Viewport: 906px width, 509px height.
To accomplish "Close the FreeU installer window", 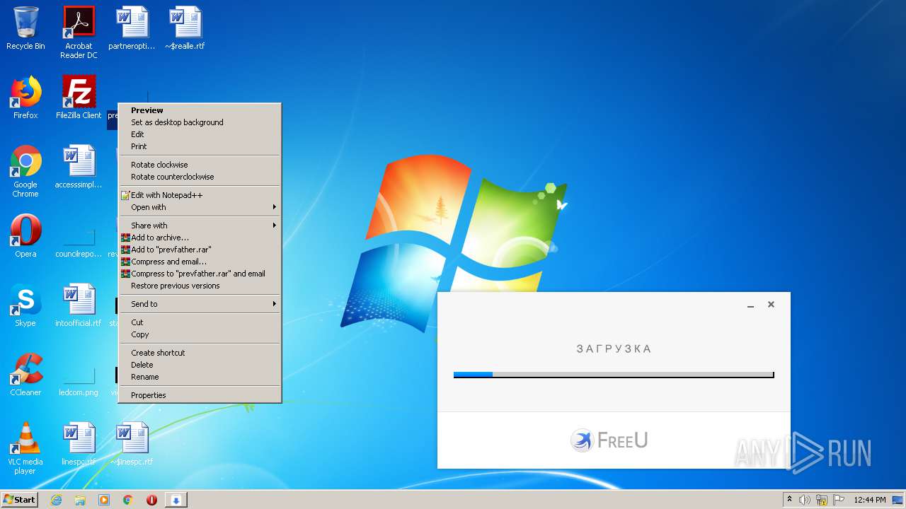I will [771, 305].
